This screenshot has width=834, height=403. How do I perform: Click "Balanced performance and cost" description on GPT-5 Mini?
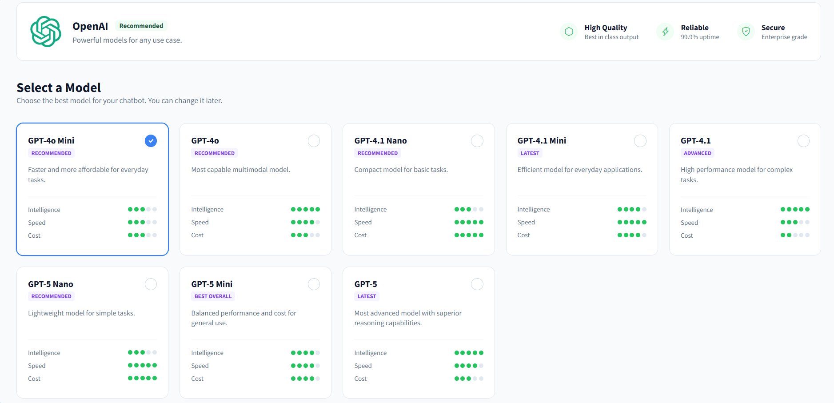244,318
